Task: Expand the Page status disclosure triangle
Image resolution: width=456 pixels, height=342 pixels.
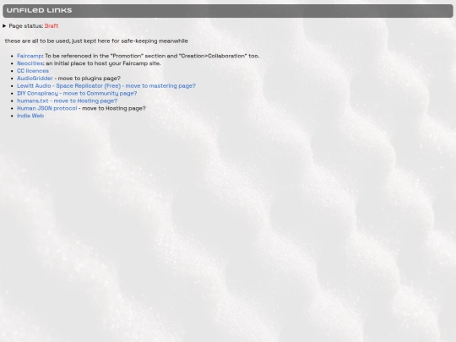Action: click(x=4, y=26)
